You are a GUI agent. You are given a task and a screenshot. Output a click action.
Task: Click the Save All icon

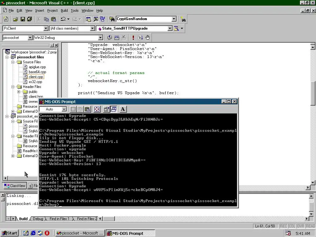[x=30, y=19]
